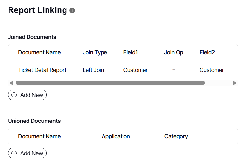Click the Field1 column header
The image size is (246, 163).
131,52
